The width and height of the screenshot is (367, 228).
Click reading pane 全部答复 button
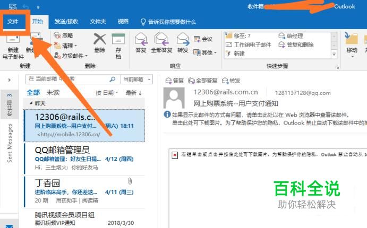[x=202, y=81]
